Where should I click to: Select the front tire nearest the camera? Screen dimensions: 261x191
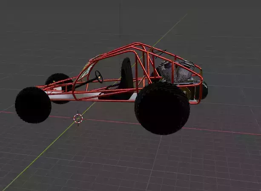click(33, 105)
